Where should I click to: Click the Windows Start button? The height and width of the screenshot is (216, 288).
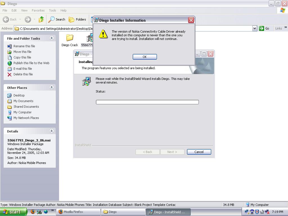pyautogui.click(x=13, y=212)
